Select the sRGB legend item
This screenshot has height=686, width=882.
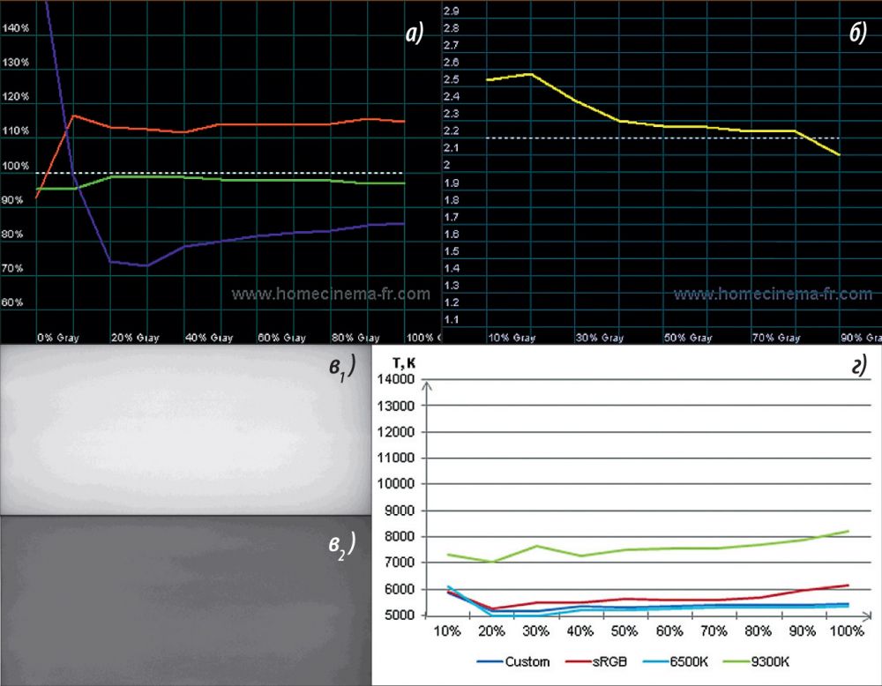[x=609, y=661]
